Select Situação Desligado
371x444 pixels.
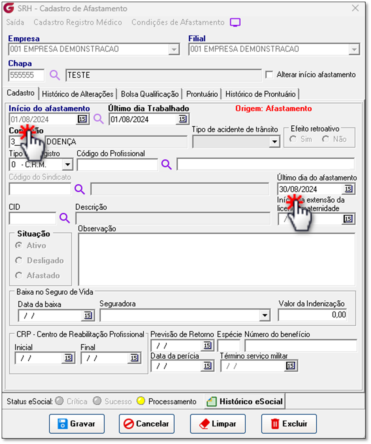click(19, 260)
